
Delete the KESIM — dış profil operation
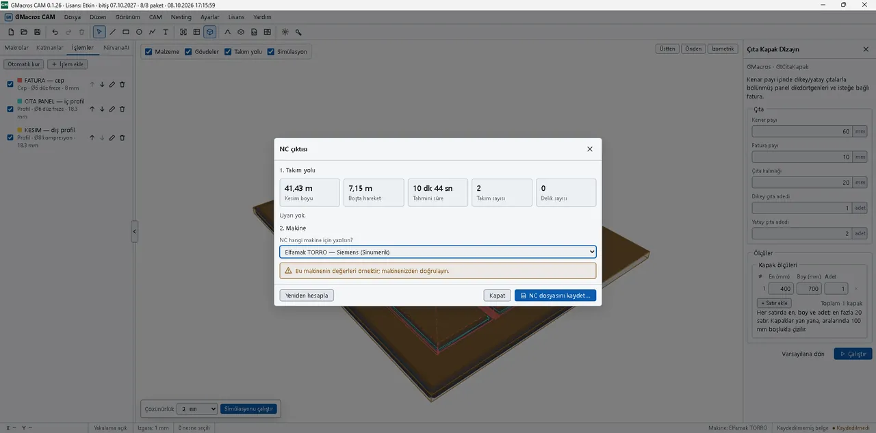(x=123, y=137)
